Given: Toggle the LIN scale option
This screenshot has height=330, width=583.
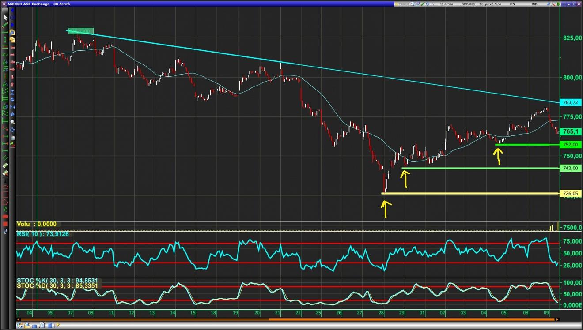Looking at the screenshot, I should click(512, 4).
